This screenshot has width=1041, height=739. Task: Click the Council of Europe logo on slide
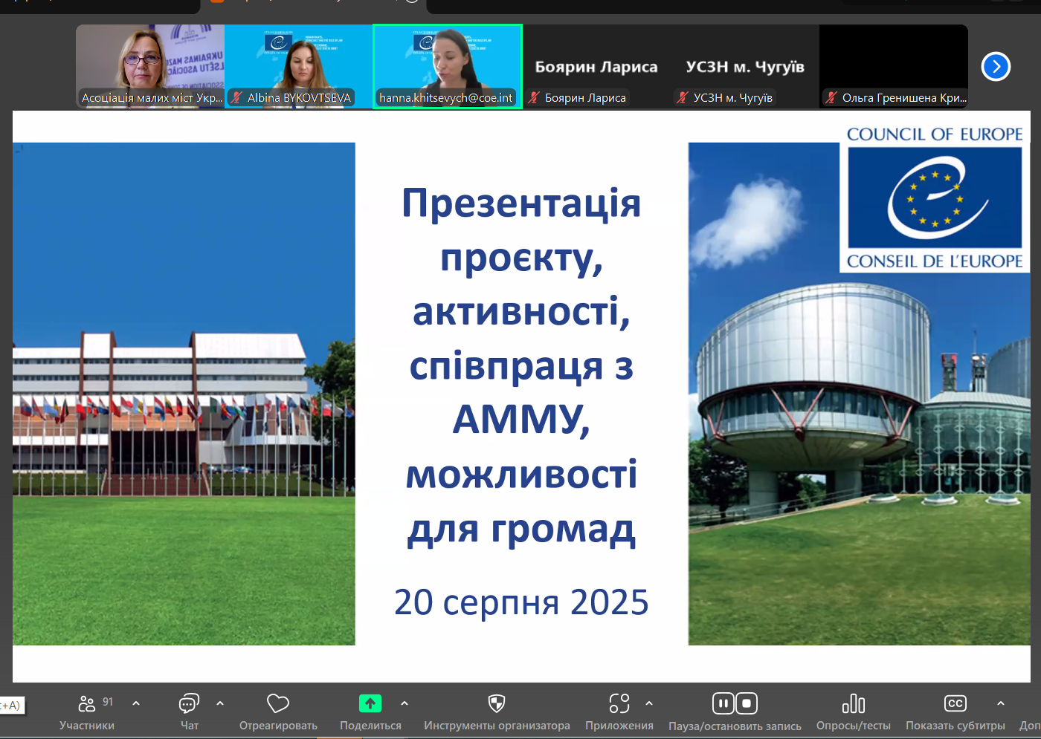coord(935,198)
